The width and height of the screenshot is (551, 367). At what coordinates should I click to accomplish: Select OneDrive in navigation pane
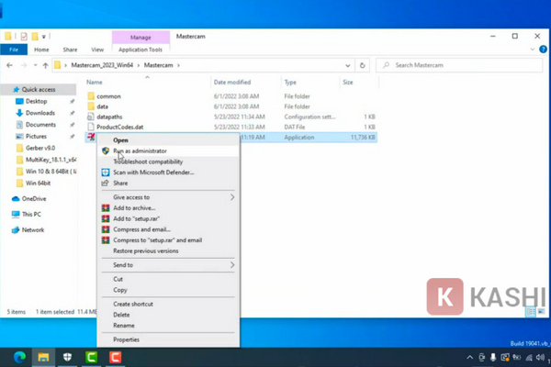[34, 199]
